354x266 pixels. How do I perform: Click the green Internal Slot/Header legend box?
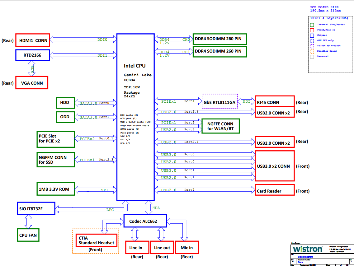(312, 25)
